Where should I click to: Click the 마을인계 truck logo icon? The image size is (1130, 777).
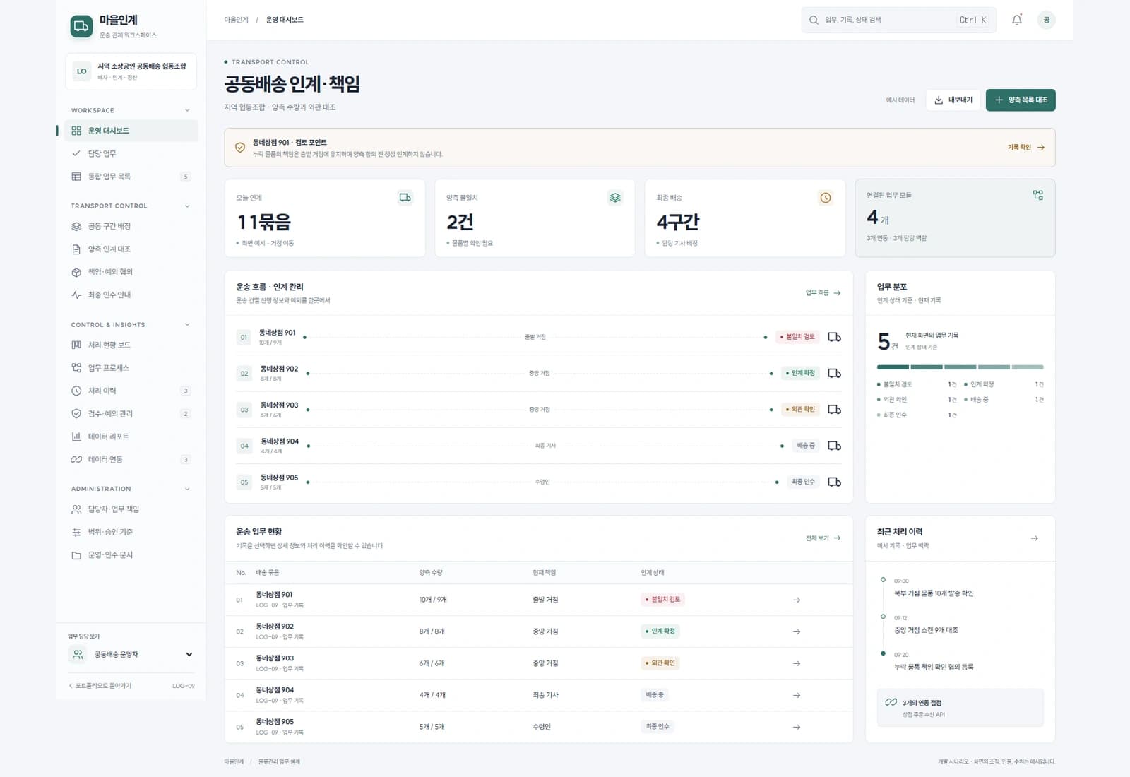pyautogui.click(x=81, y=26)
